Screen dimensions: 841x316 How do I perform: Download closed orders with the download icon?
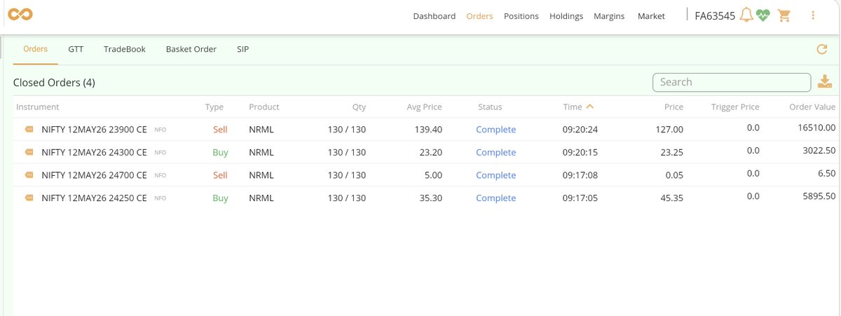coord(825,82)
